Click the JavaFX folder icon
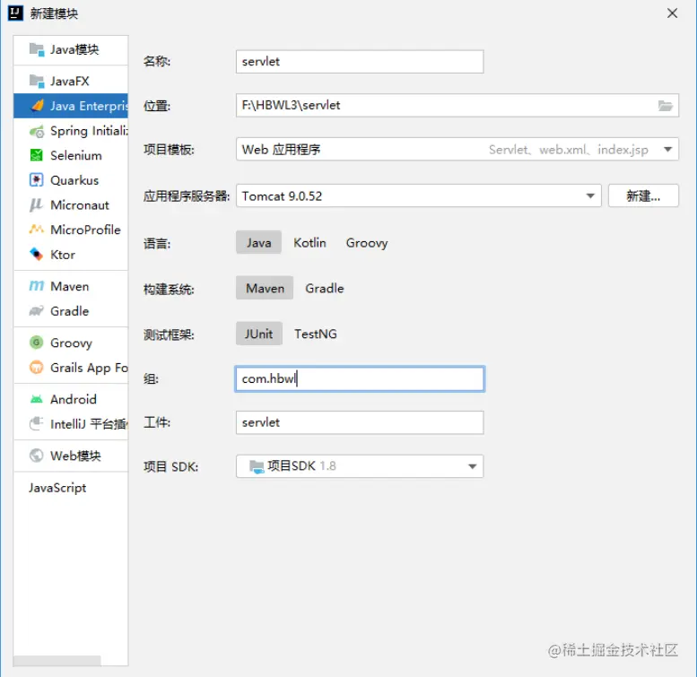 (x=37, y=82)
